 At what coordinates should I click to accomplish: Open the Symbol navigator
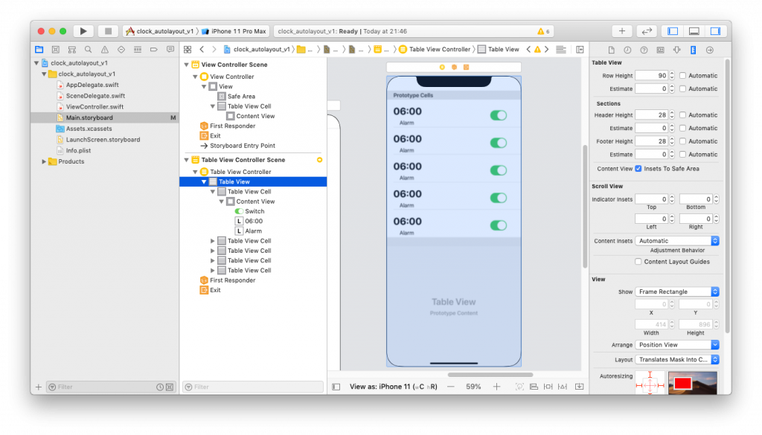click(x=72, y=50)
